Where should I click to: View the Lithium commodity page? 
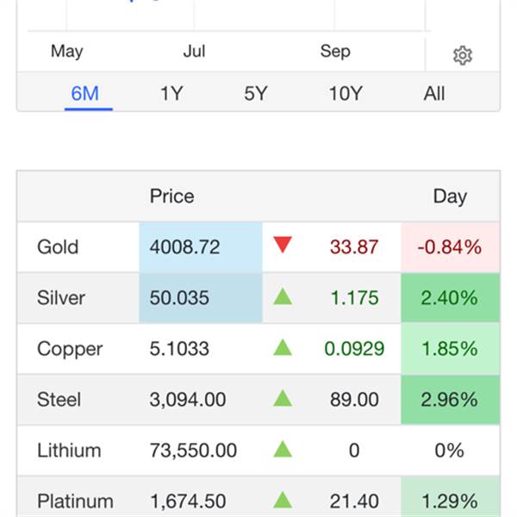pyautogui.click(x=69, y=451)
